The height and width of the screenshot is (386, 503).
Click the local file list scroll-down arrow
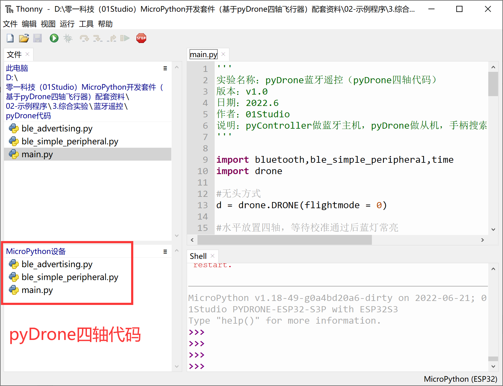coord(177,236)
